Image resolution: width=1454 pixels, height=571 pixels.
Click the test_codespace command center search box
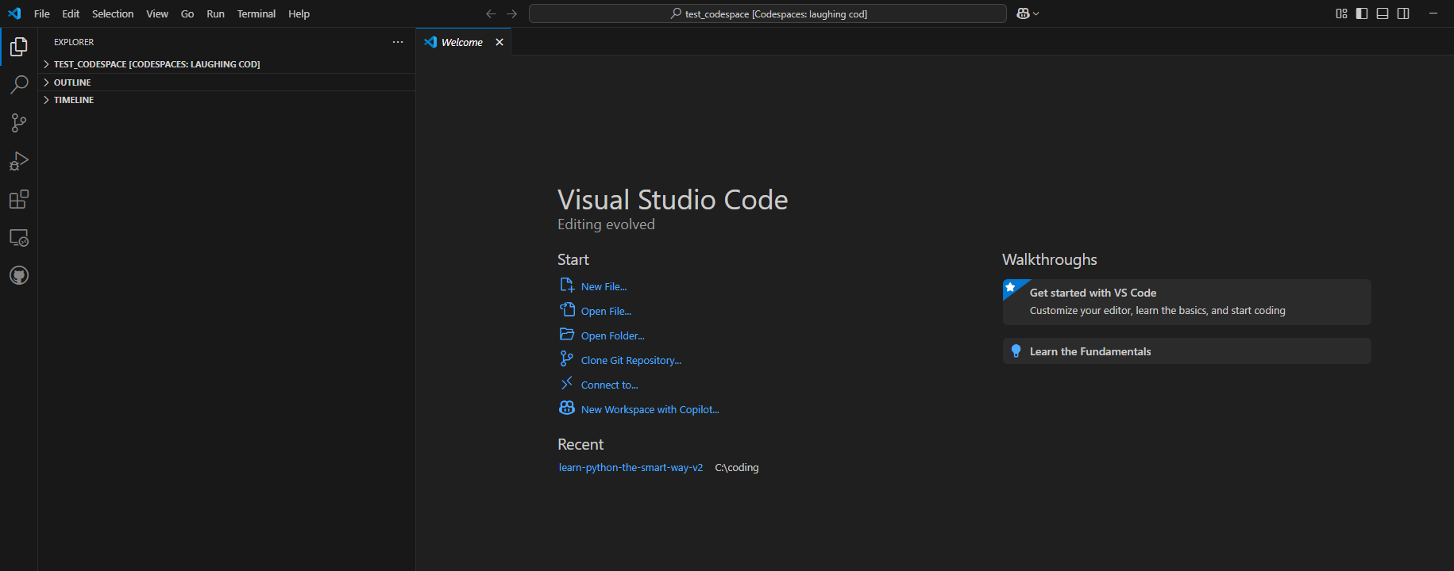(x=768, y=13)
